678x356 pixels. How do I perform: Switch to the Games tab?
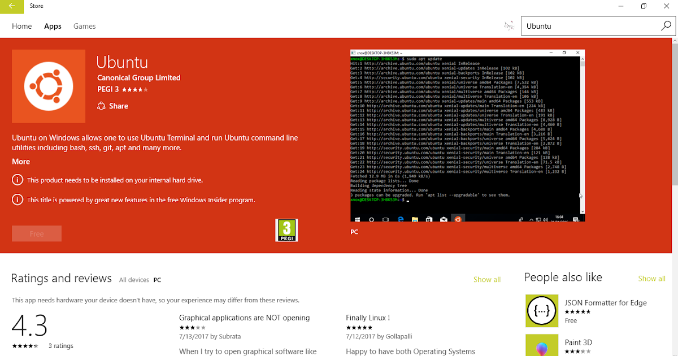[84, 26]
